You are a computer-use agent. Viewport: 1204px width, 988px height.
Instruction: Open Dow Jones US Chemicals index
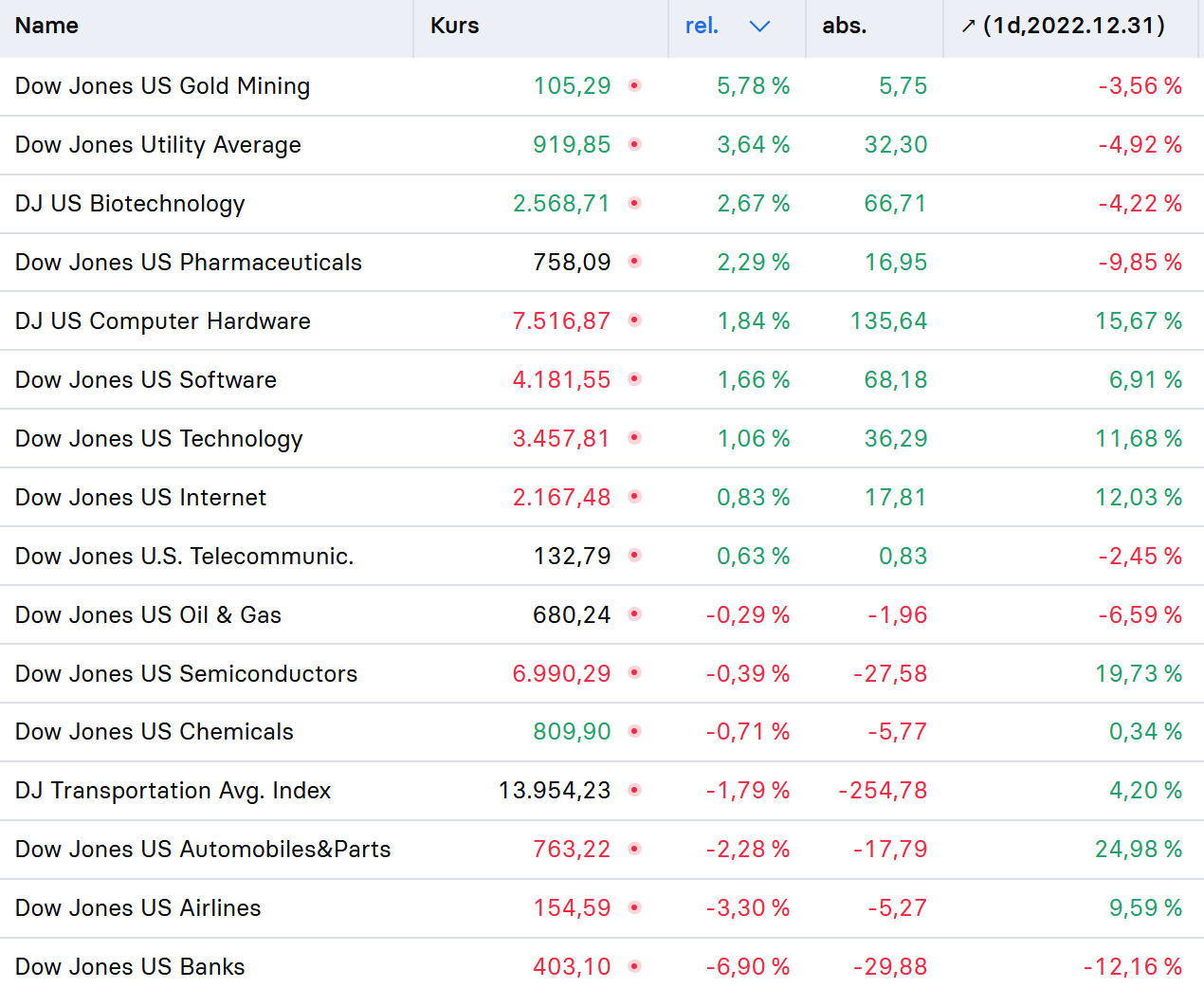(x=155, y=732)
